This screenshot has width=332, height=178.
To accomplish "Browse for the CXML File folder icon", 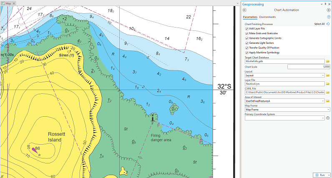I will pos(328,93).
